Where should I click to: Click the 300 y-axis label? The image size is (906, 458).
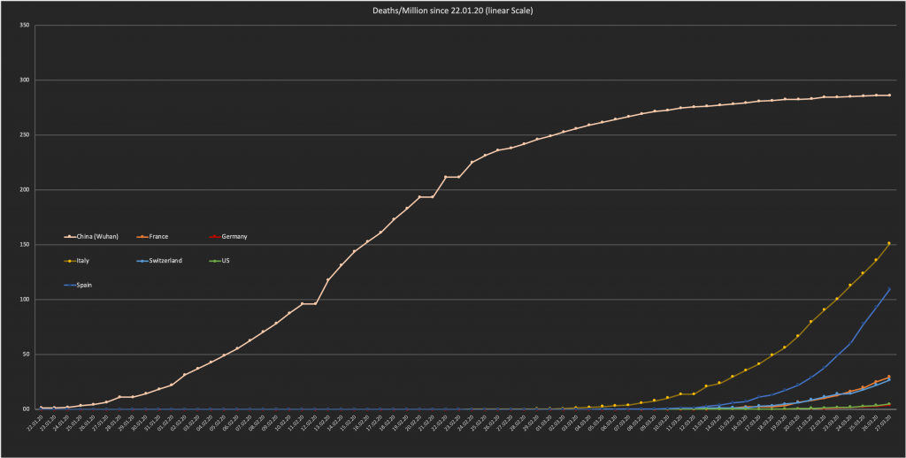25,80
